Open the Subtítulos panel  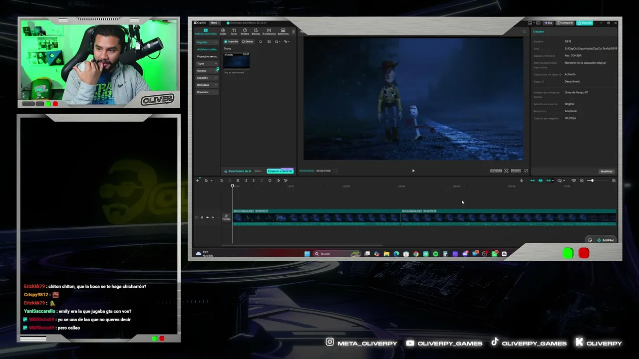(x=283, y=31)
